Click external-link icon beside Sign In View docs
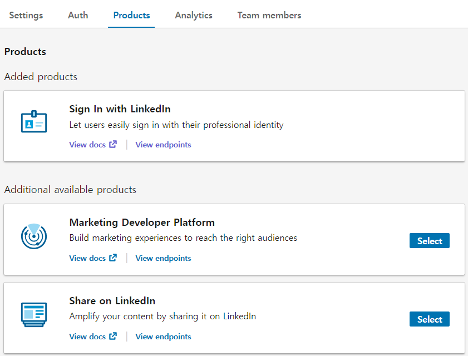Screen dimensions: 468x356 (x=113, y=145)
